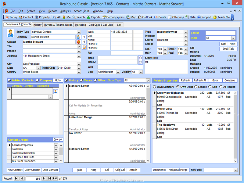
Task: Click the New Contact button
Action: [x=15, y=170]
